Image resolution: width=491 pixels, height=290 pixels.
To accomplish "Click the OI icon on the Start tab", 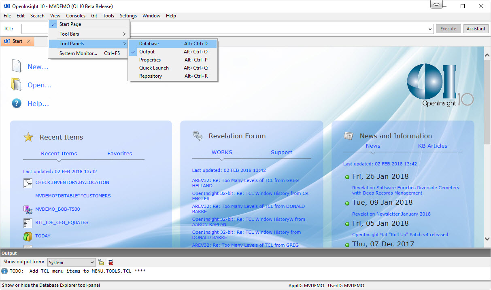I will click(x=6, y=41).
